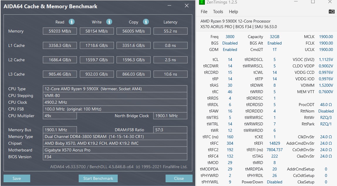Viewport: 337px width, 186px height.
Task: Click the CPU FSB field 100.0 MHz
Action: [x=115, y=109]
